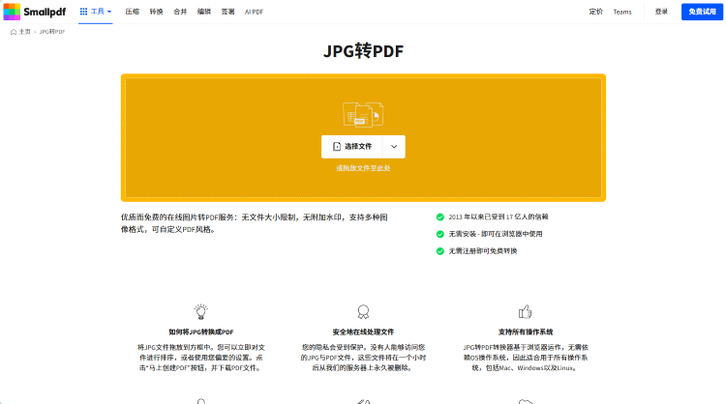
Task: Click the green check beside 无需注册
Action: tap(440, 251)
